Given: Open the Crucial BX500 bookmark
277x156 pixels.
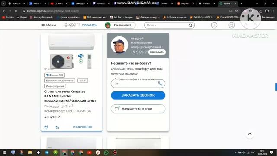Looking at the screenshot, I should point(228,17).
